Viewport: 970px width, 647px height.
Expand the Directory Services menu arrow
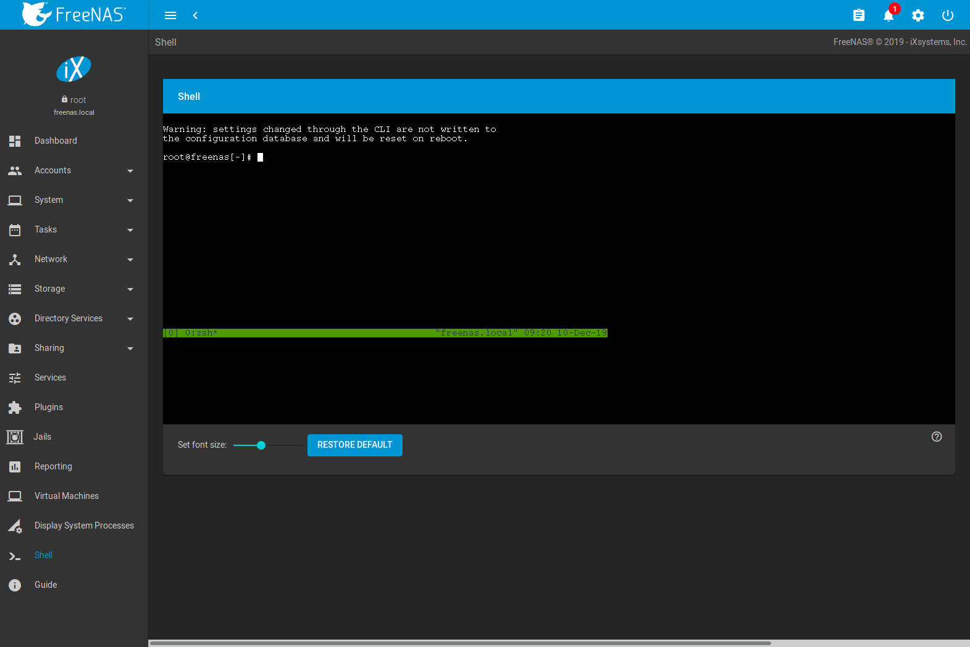[130, 319]
